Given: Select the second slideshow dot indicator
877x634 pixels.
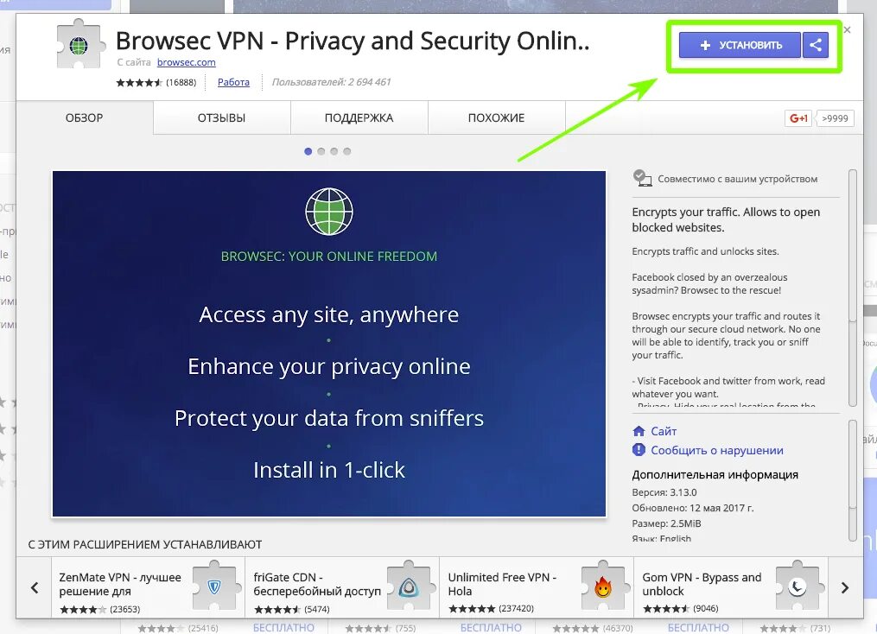Looking at the screenshot, I should [321, 151].
